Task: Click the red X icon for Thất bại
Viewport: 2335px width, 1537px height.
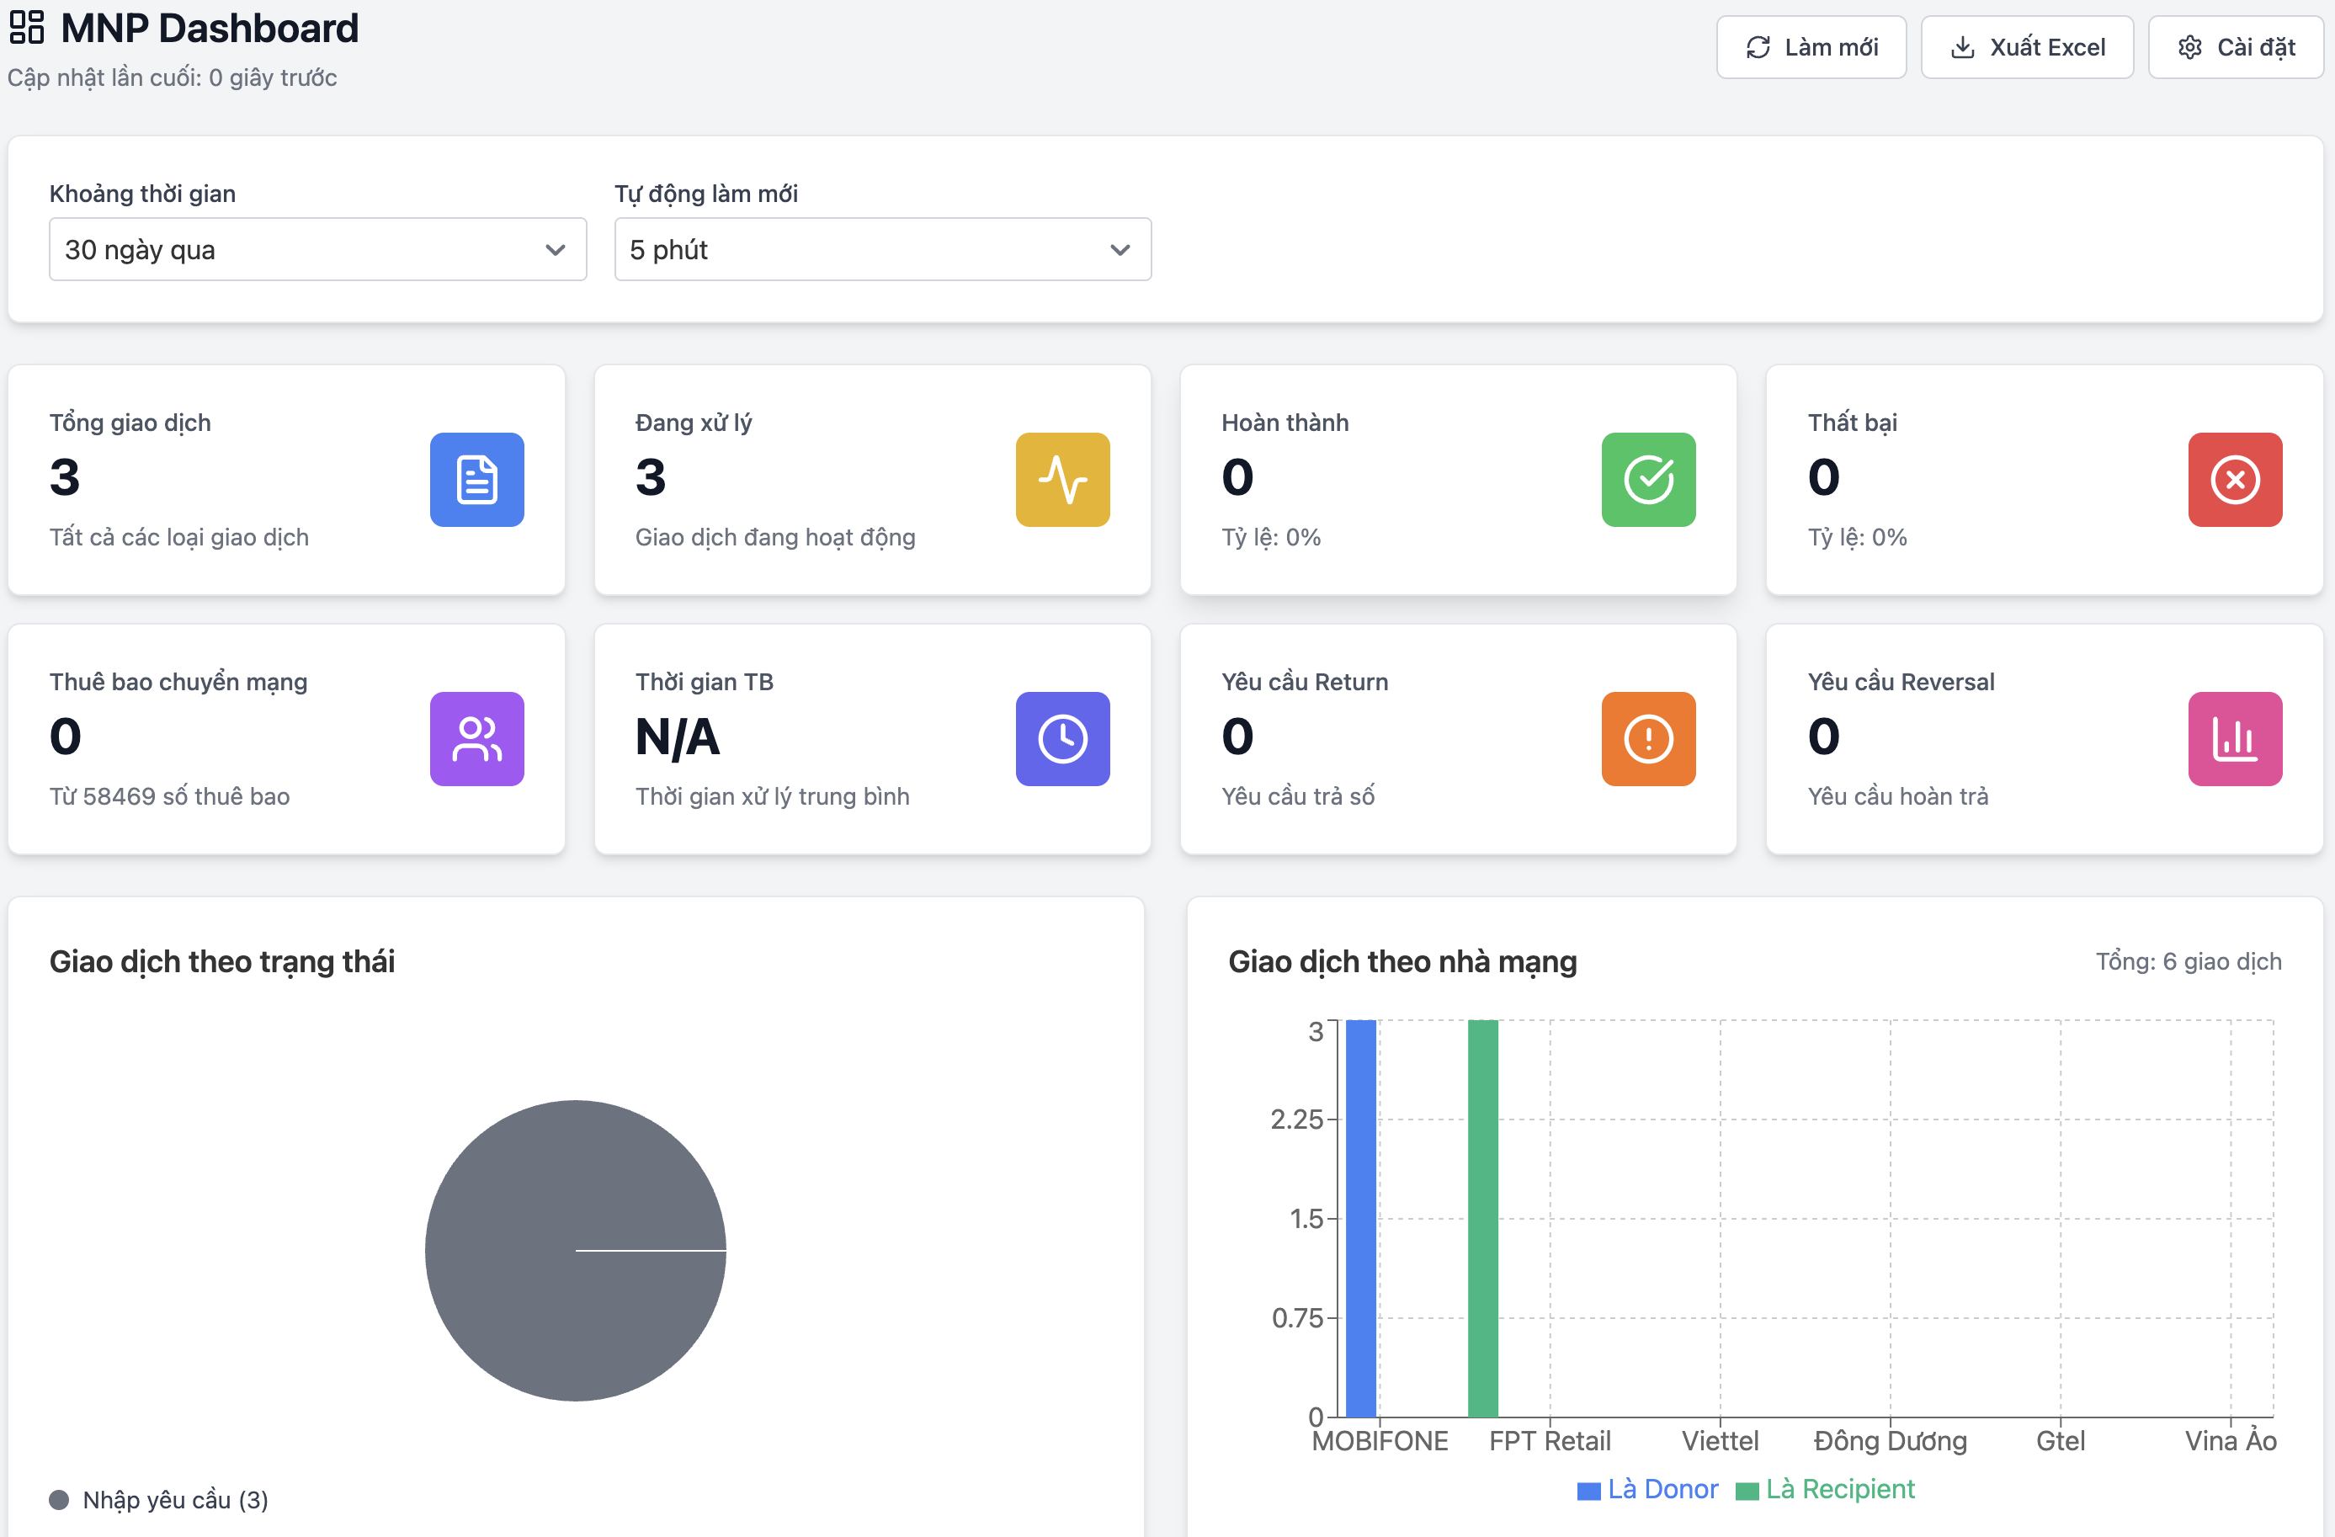Action: tap(2234, 480)
